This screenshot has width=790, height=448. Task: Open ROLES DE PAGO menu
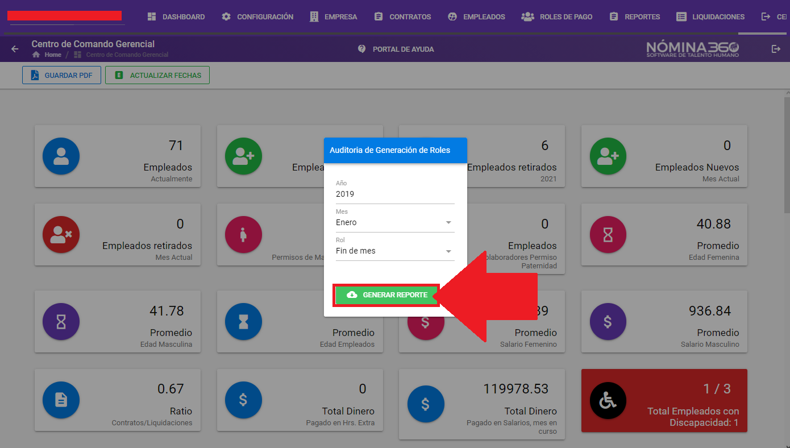tap(557, 16)
